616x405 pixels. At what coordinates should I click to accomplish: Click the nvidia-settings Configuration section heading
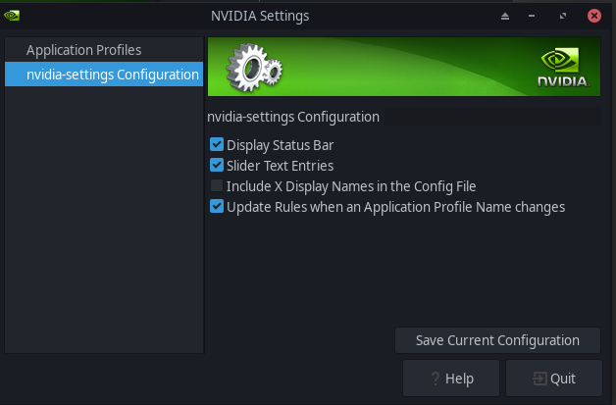(x=293, y=117)
